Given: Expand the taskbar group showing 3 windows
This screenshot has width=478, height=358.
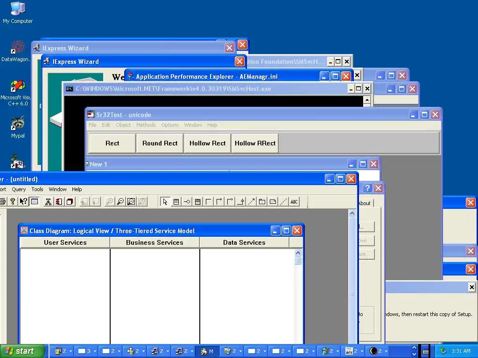Looking at the screenshot, I should [x=86, y=351].
